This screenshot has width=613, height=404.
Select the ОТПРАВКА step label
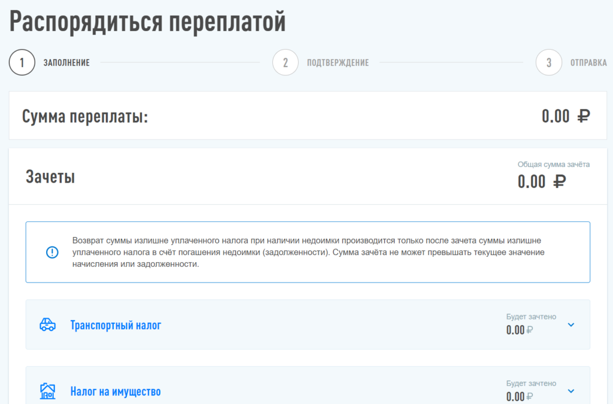(588, 63)
